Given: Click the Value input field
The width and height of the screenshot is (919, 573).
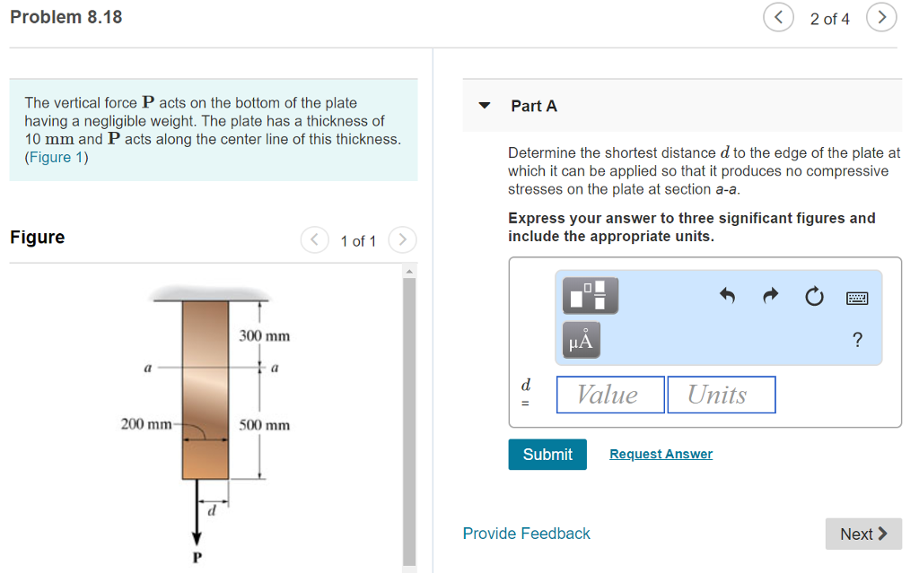Looking at the screenshot, I should pyautogui.click(x=610, y=395).
